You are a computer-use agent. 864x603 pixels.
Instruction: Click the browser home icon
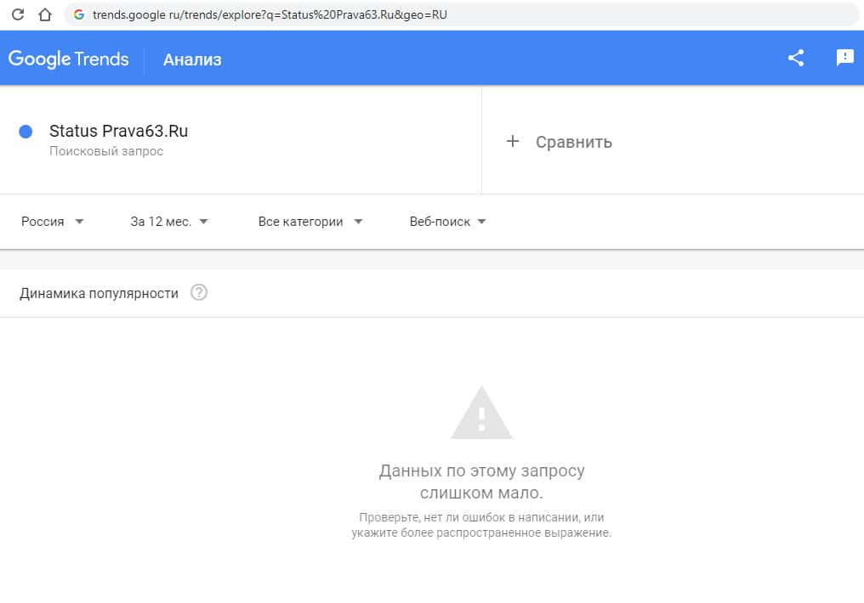click(x=45, y=14)
